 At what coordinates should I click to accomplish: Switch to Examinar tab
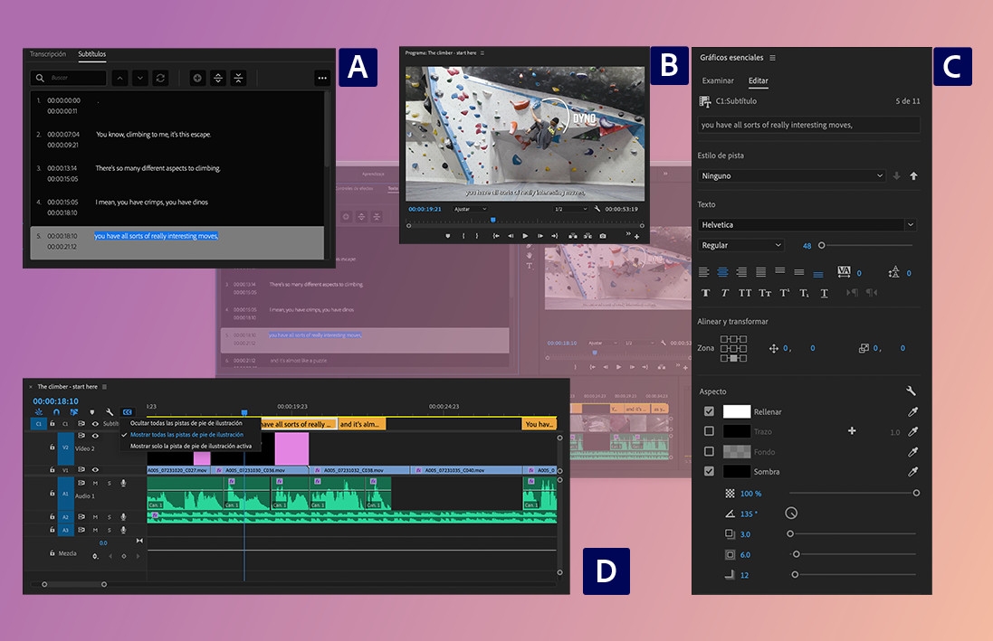click(718, 80)
